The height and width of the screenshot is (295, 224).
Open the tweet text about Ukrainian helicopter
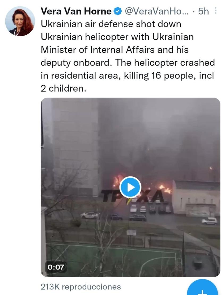(128, 56)
